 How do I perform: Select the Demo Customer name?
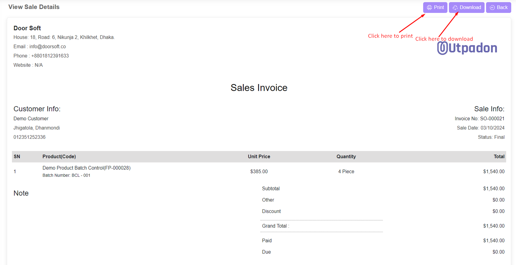click(x=31, y=118)
